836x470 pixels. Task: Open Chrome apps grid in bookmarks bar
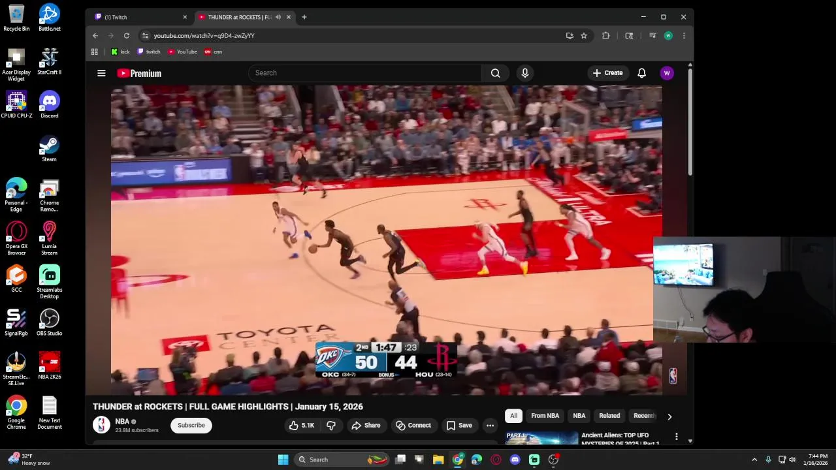pyautogui.click(x=95, y=52)
